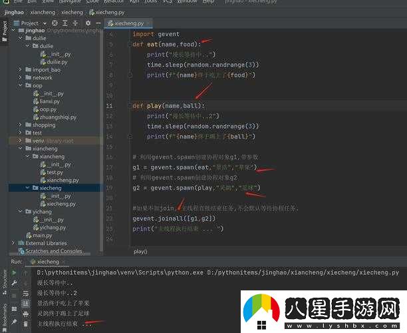Collapse the oop folder arrow
The width and height of the screenshot is (407, 333).
pos(21,85)
